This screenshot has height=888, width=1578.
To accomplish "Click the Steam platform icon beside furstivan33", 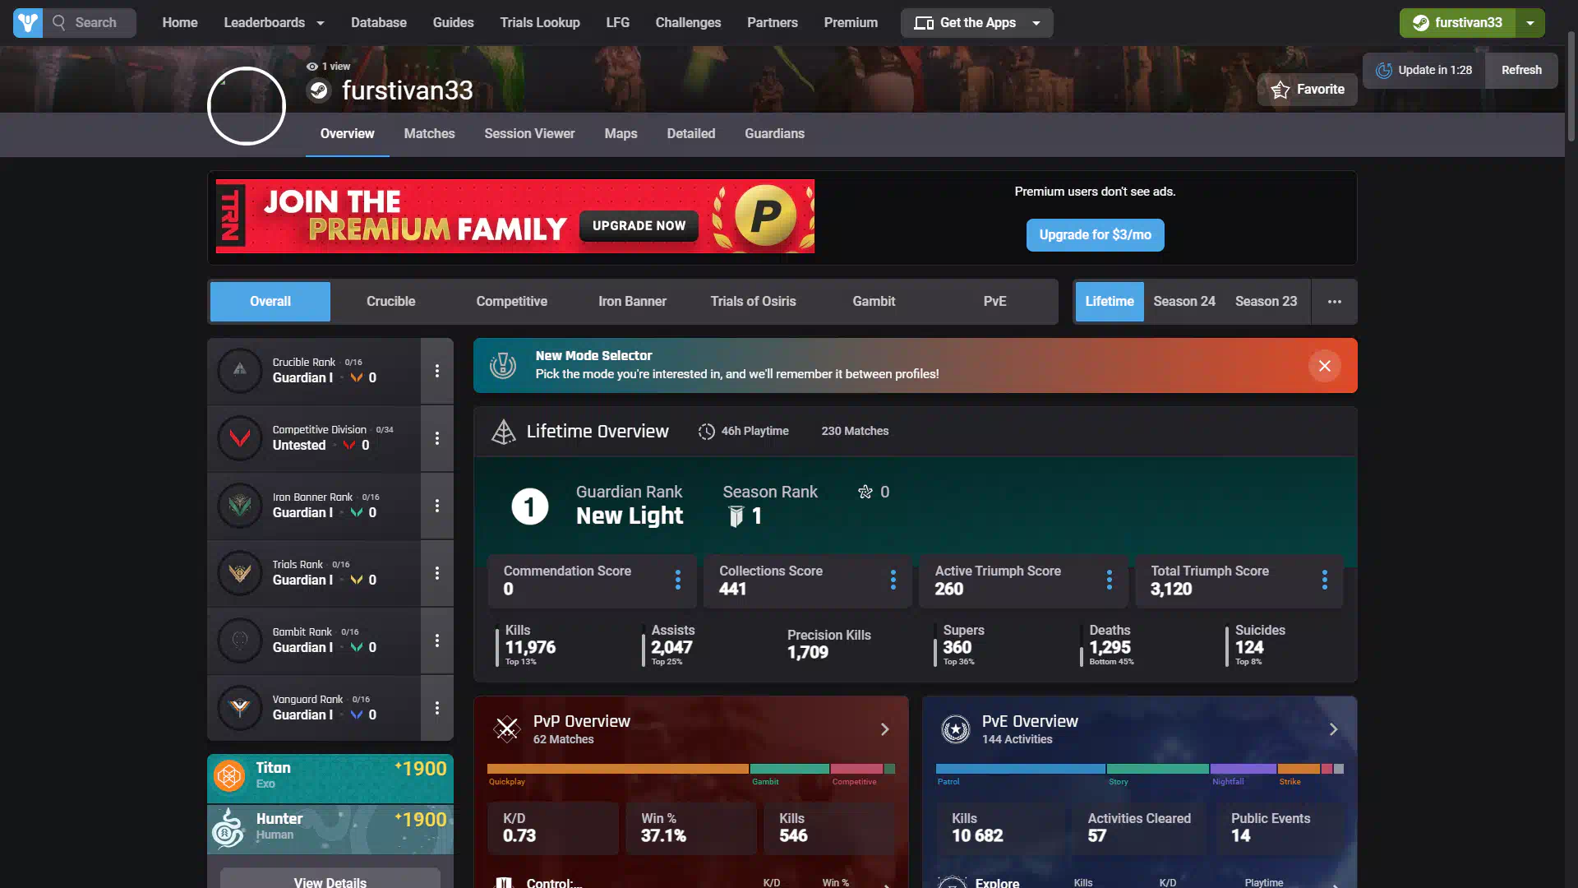I will point(319,90).
